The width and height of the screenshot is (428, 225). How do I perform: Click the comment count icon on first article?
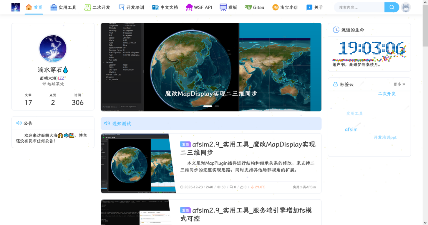(x=231, y=187)
